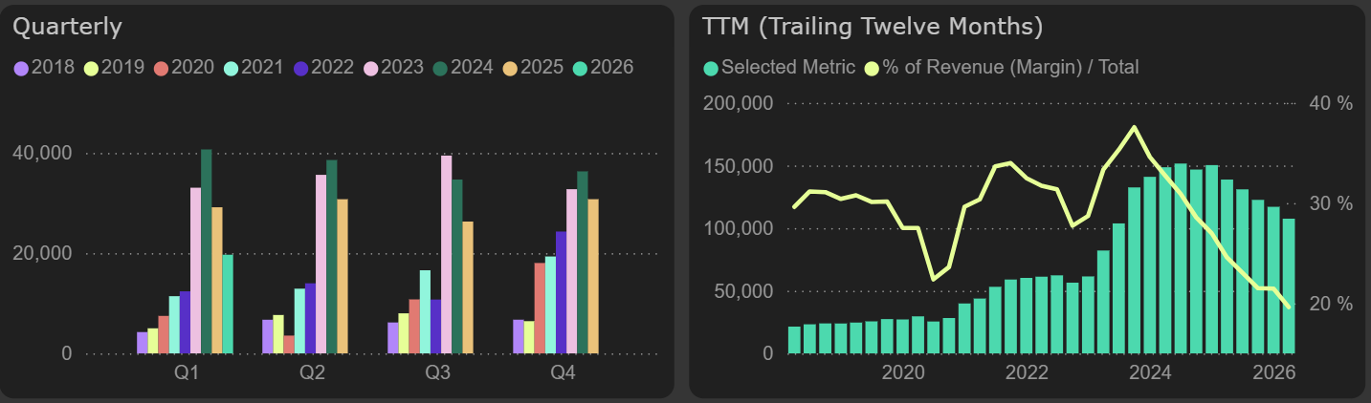Click the dark green 2024 Q1 bar
Image resolution: width=1371 pixels, height=403 pixels.
click(x=207, y=251)
